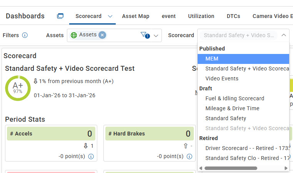Click the Accels down arrow trend icon
The width and height of the screenshot is (293, 173).
coord(86,146)
